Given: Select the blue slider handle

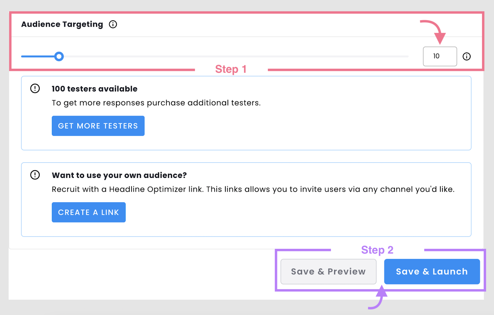Looking at the screenshot, I should tap(59, 56).
